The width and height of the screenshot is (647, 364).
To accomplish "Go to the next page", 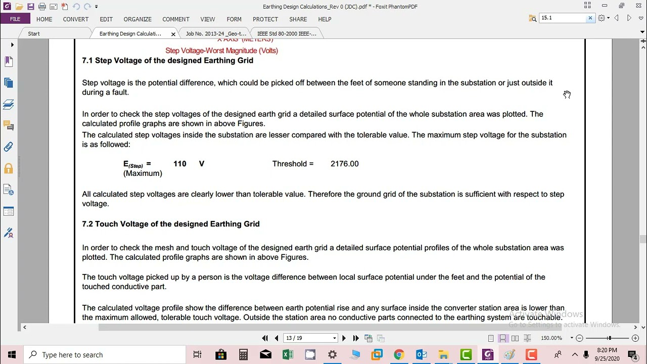I will pyautogui.click(x=344, y=338).
